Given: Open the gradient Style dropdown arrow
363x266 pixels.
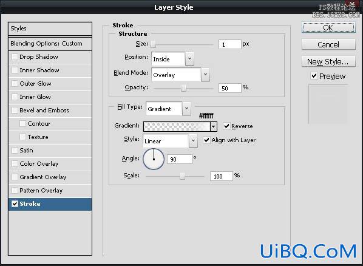Looking at the screenshot, I should click(x=193, y=141).
